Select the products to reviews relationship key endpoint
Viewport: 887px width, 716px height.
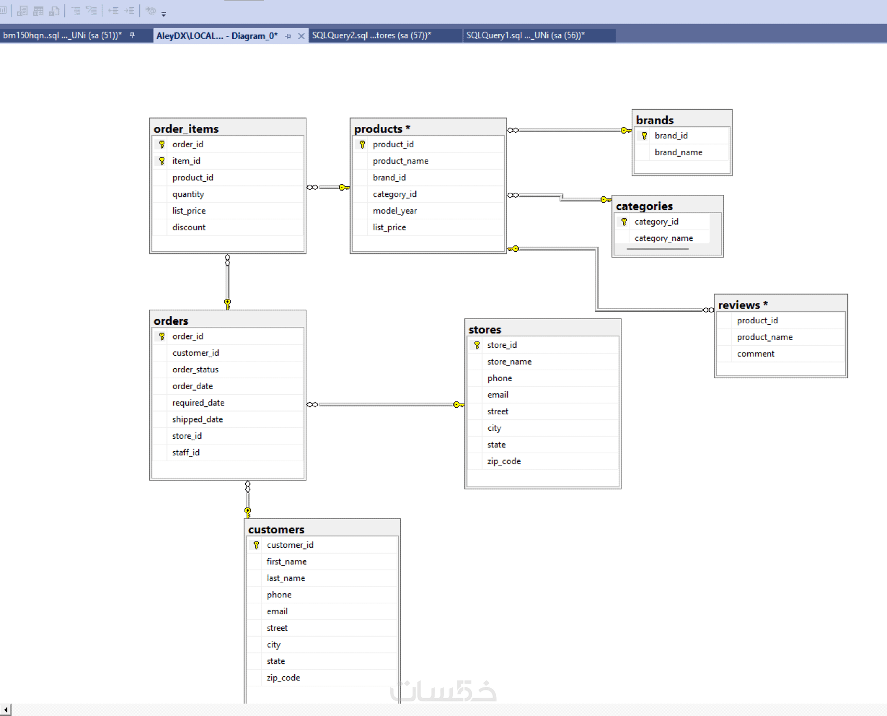click(x=513, y=249)
